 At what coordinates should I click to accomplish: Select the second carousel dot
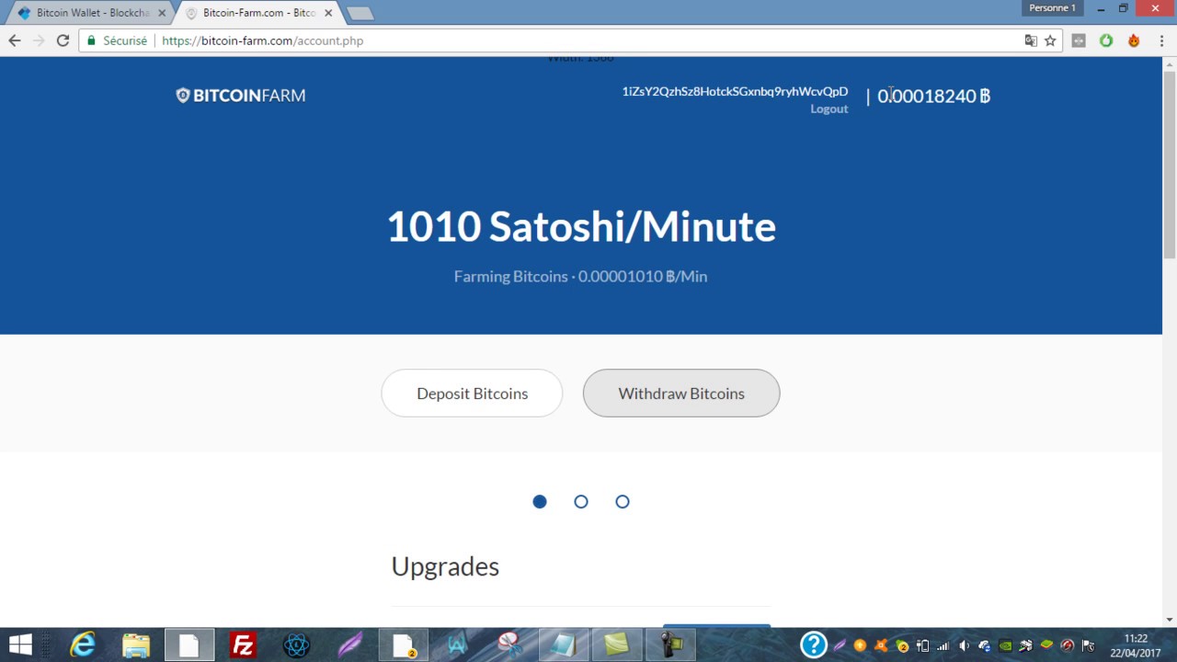pos(581,501)
